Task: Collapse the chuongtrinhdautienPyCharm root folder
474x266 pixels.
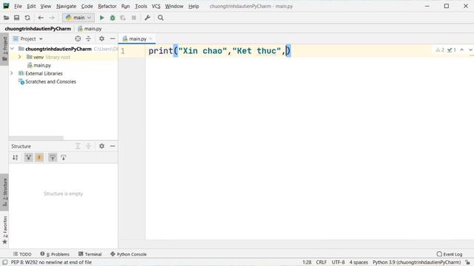Action: click(x=12, y=49)
